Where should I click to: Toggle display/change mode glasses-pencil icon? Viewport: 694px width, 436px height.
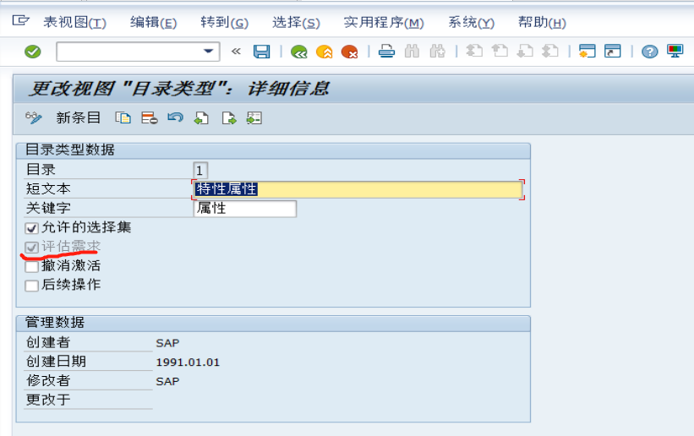[34, 118]
